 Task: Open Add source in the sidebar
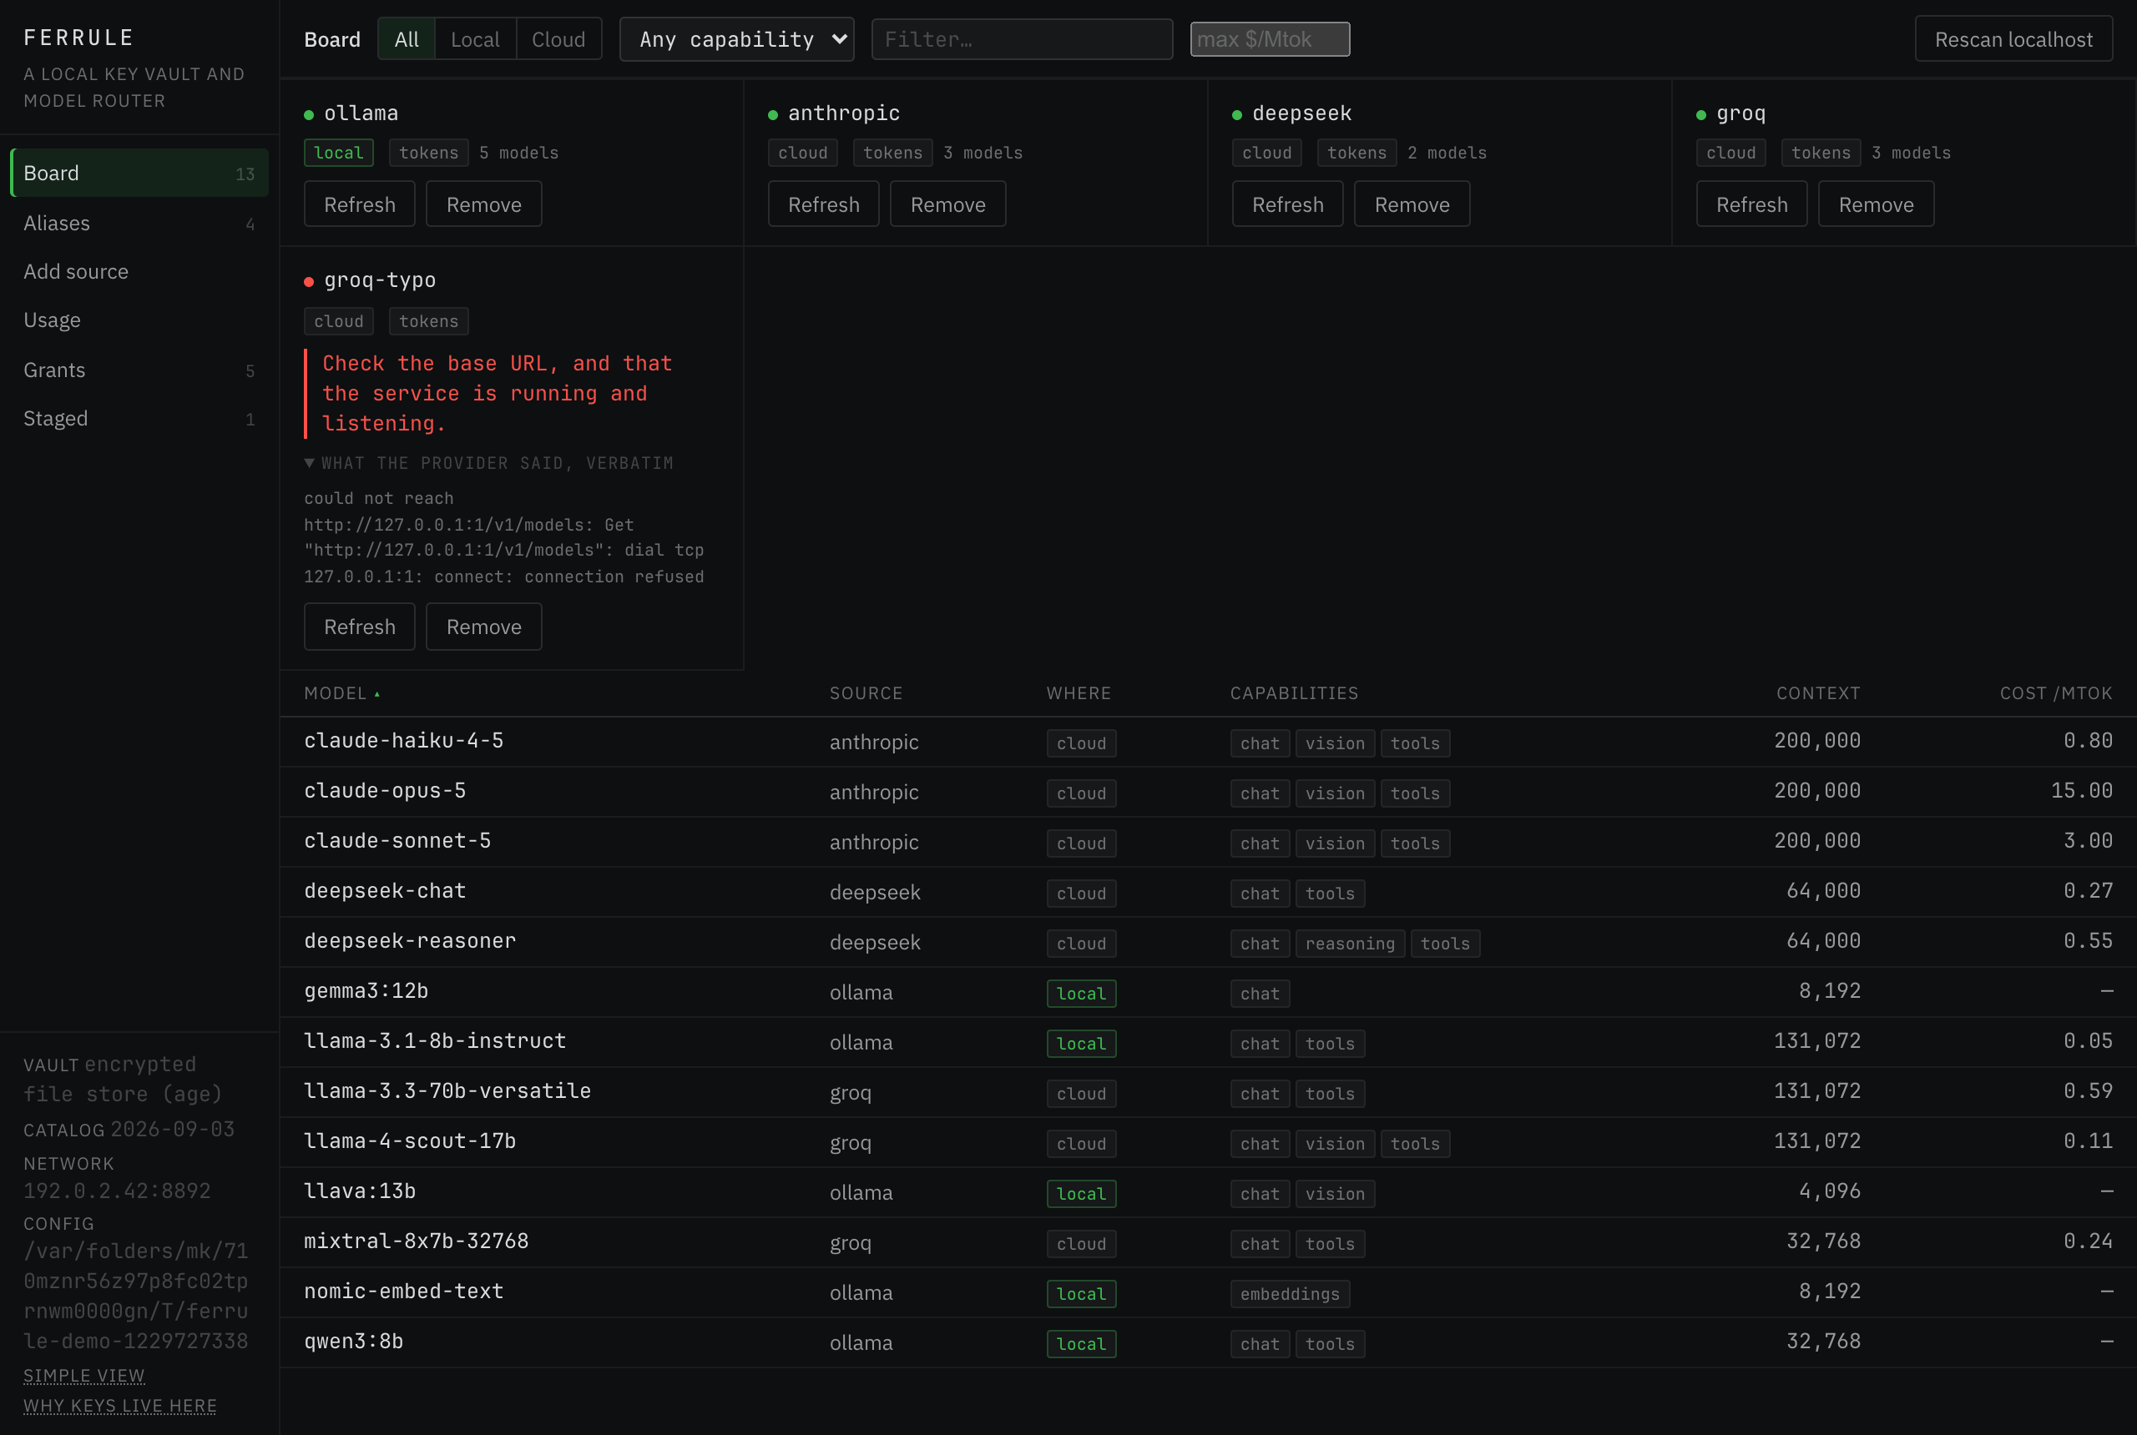point(139,272)
